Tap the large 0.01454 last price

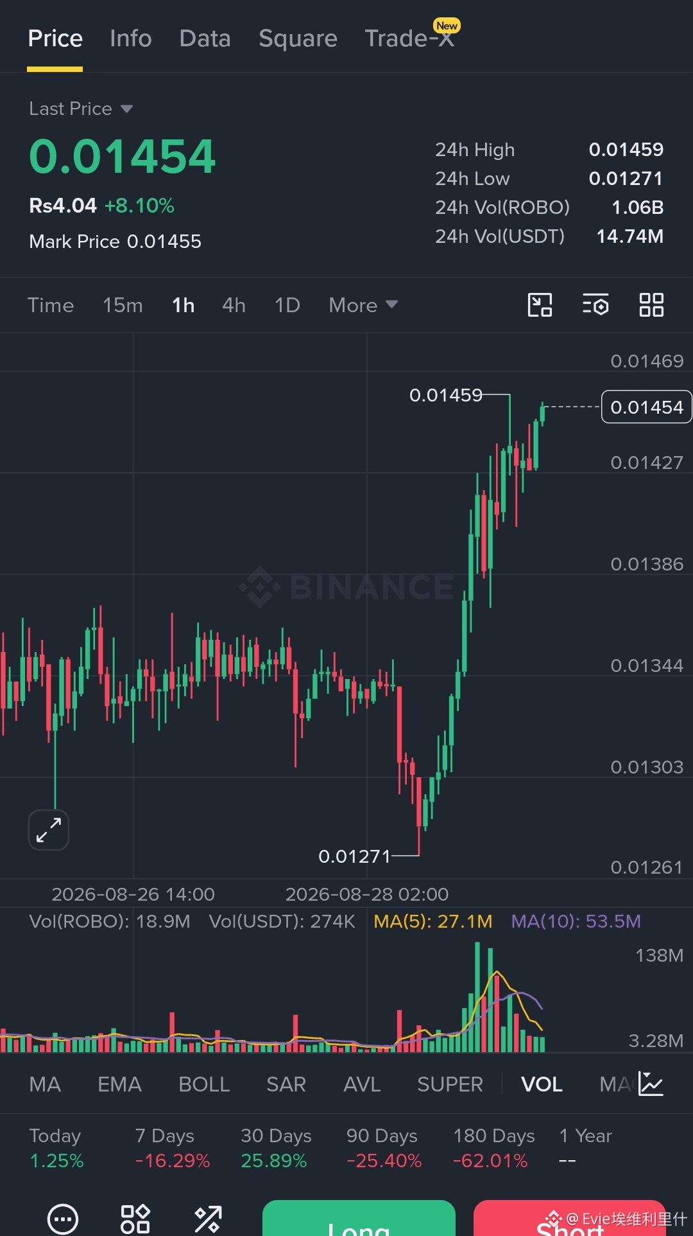pos(123,156)
